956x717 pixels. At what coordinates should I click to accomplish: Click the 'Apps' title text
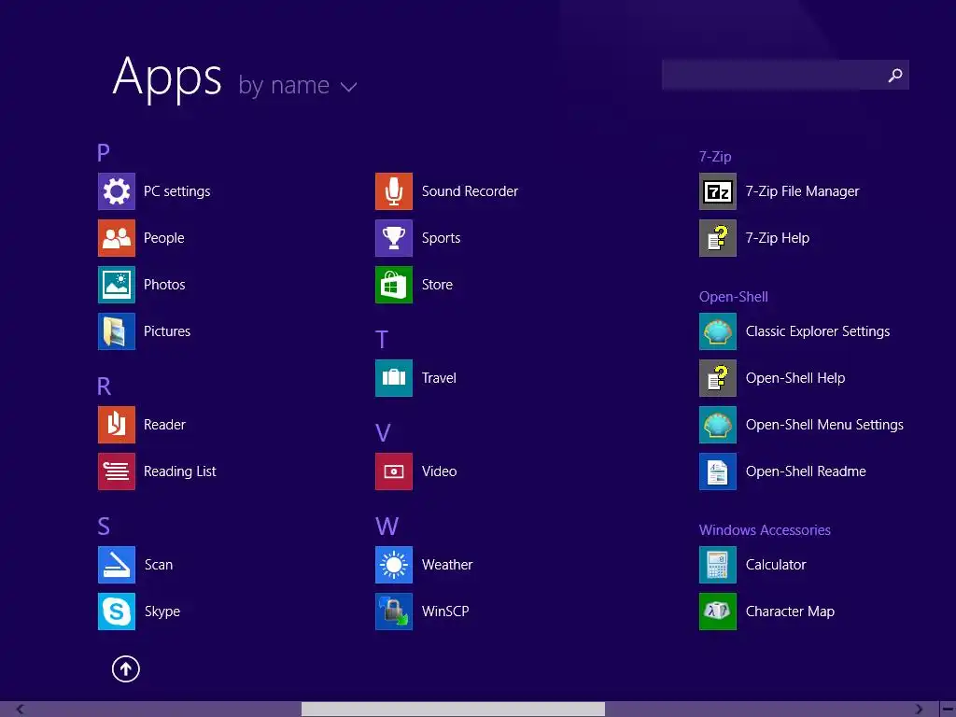coord(167,78)
